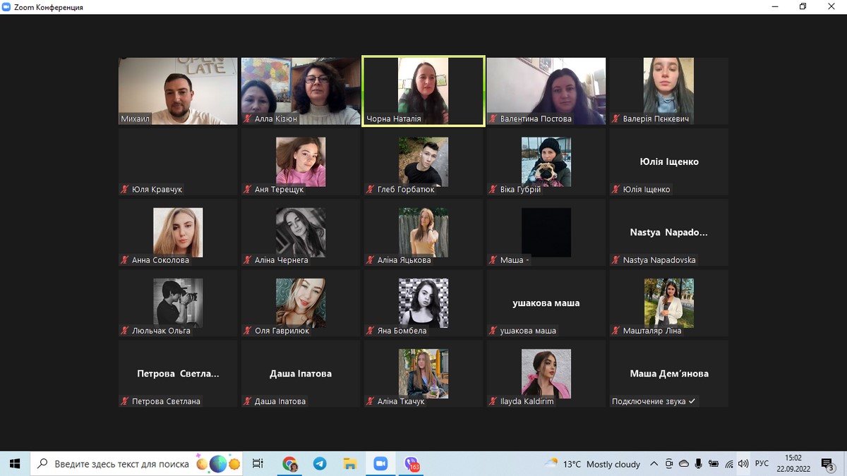Open the Windows Start menu

(15, 463)
